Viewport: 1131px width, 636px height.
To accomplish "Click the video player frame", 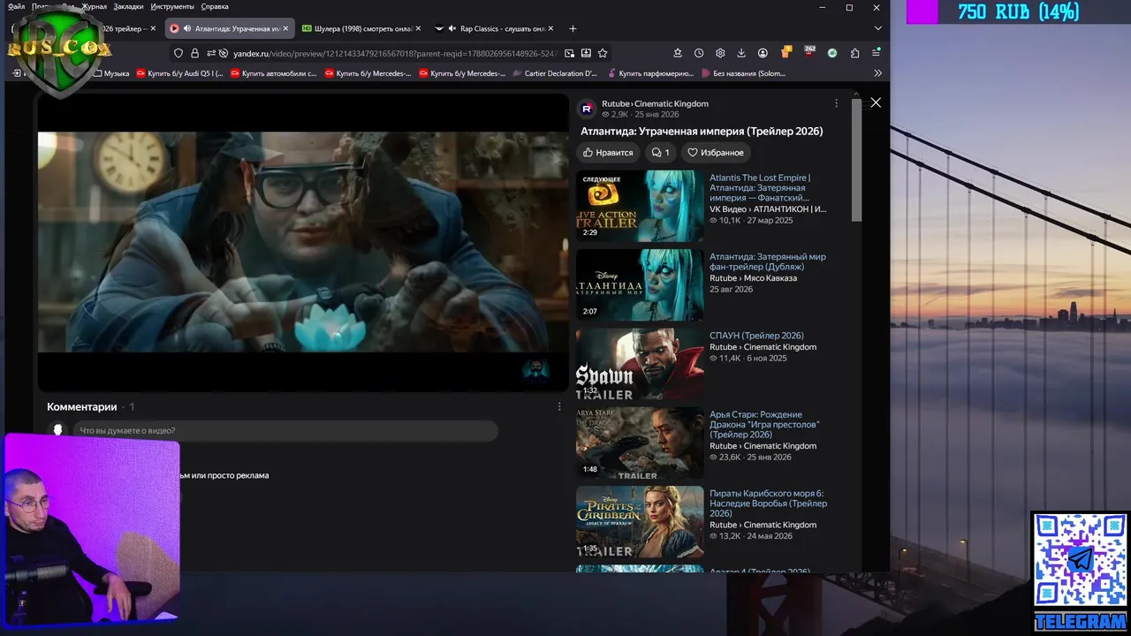I will coord(303,242).
